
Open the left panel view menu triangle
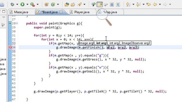coord(4,17)
